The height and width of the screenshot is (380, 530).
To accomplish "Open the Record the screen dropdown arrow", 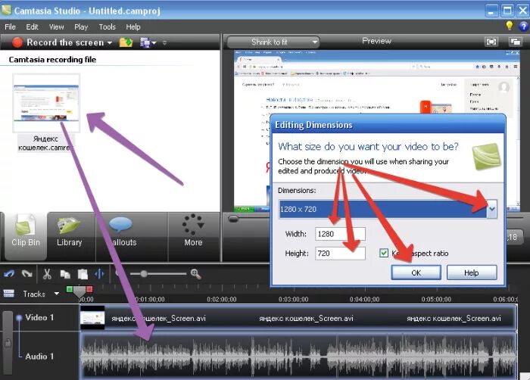I will coord(110,43).
